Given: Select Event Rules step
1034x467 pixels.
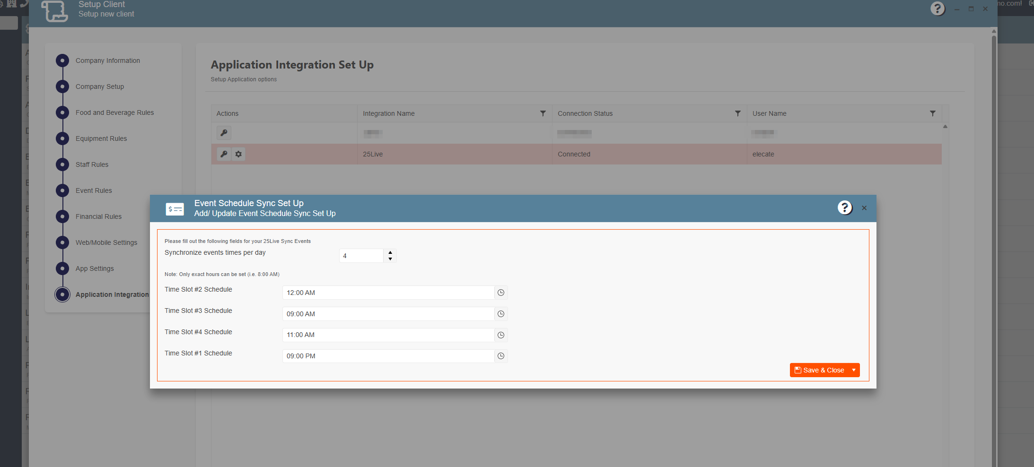Looking at the screenshot, I should (94, 190).
